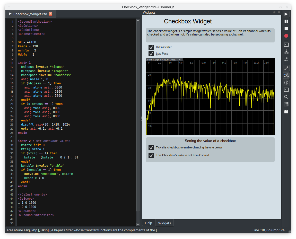Open configuration via the sliders icon
This screenshot has width=296, height=239.
point(286,59)
